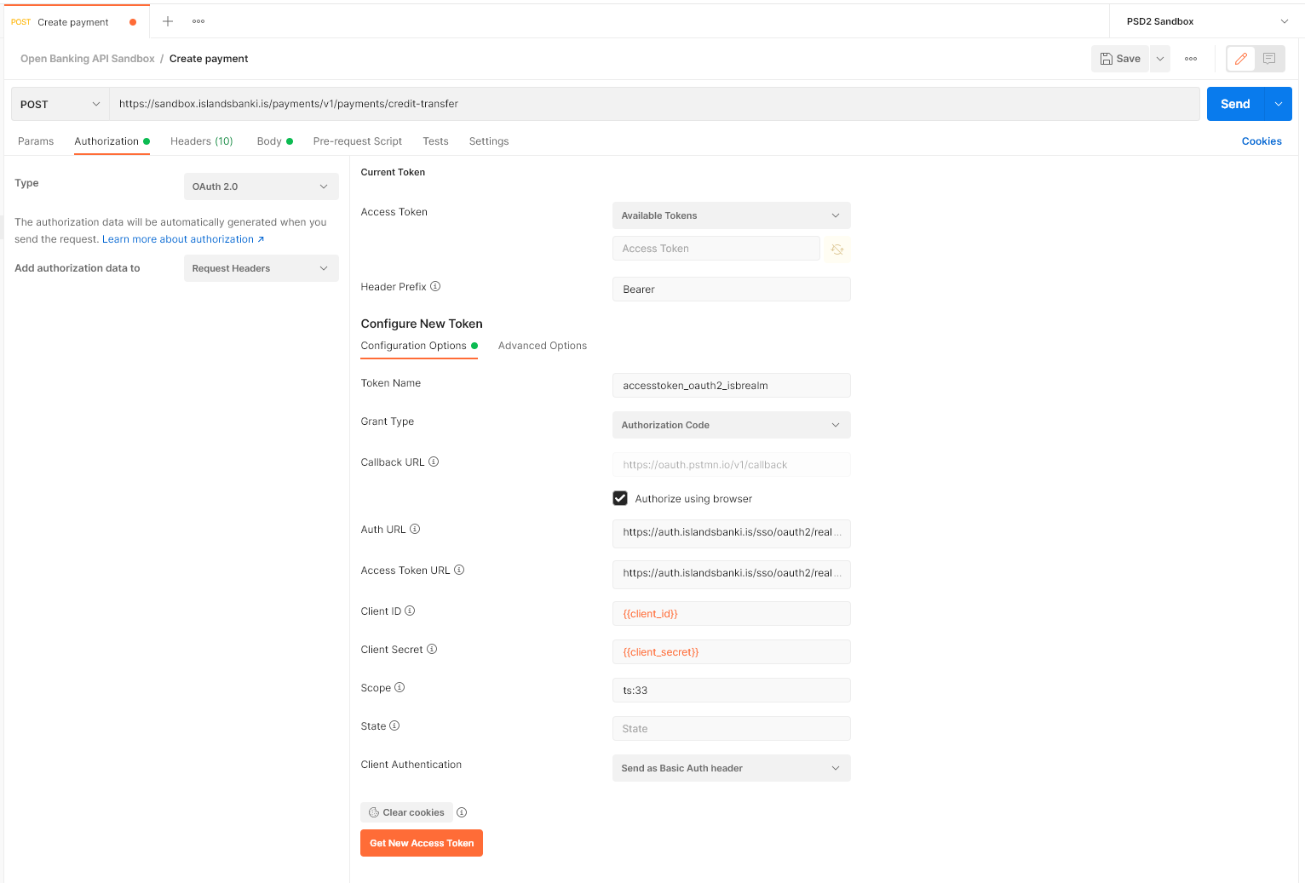Click the info icon beside Clear cookies
1305x883 pixels.
pos(462,812)
